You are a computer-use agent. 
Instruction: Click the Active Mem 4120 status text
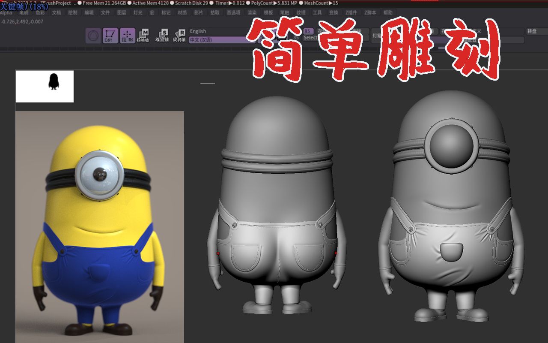pos(150,3)
